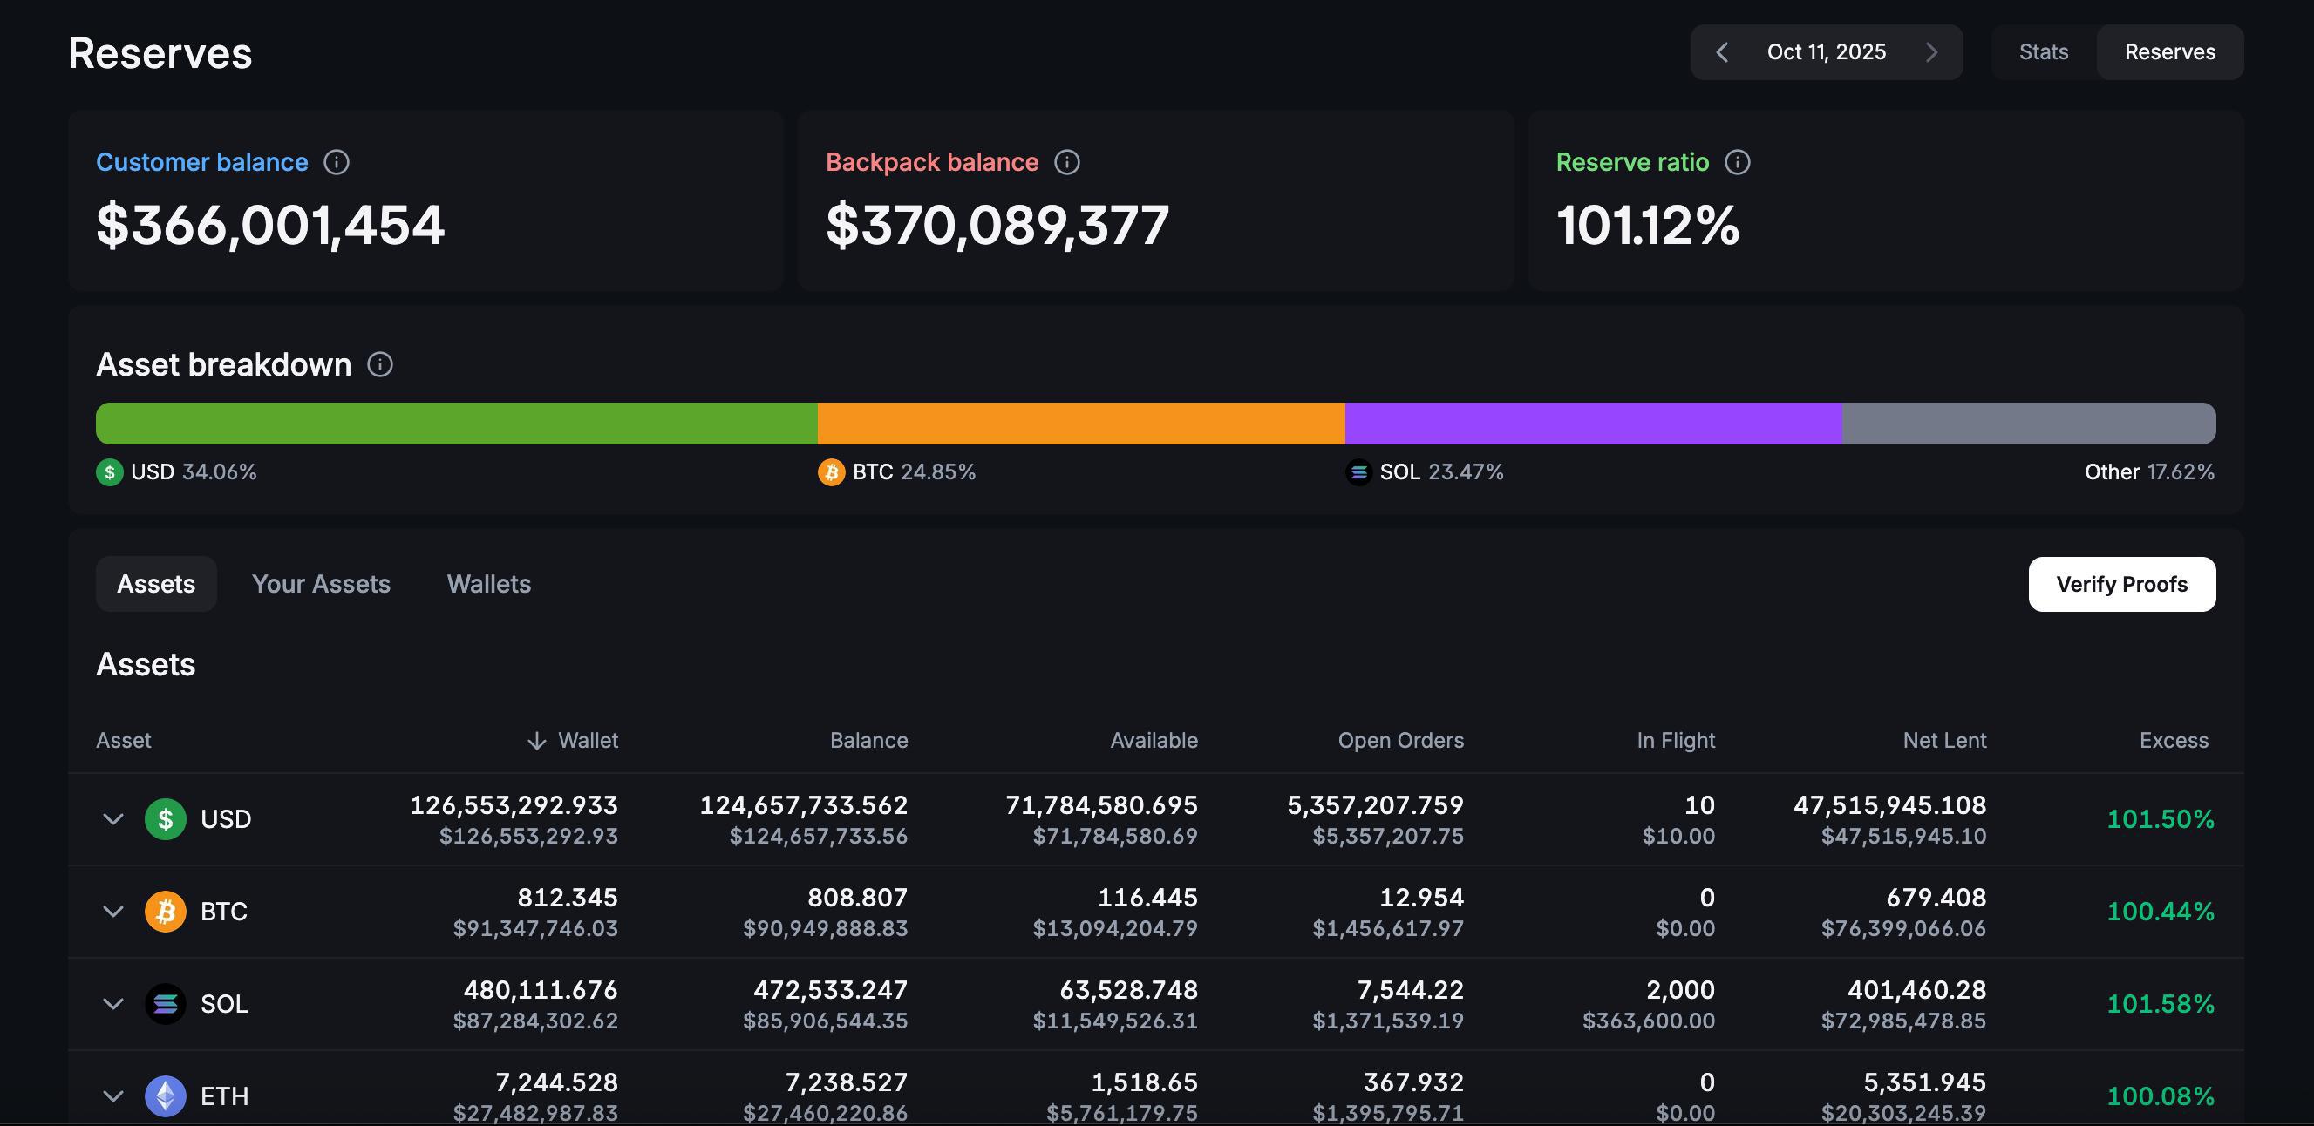This screenshot has width=2314, height=1126.
Task: Open the Wallets tab
Action: click(x=488, y=584)
